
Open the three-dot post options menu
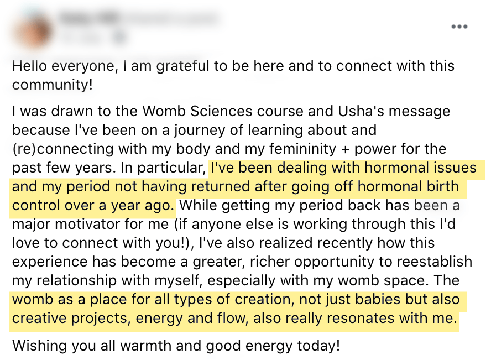[459, 27]
